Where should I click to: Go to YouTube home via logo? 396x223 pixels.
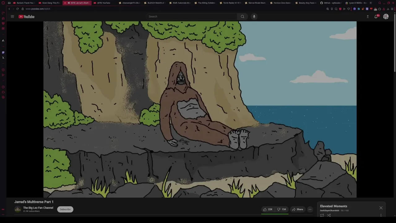[x=26, y=16]
